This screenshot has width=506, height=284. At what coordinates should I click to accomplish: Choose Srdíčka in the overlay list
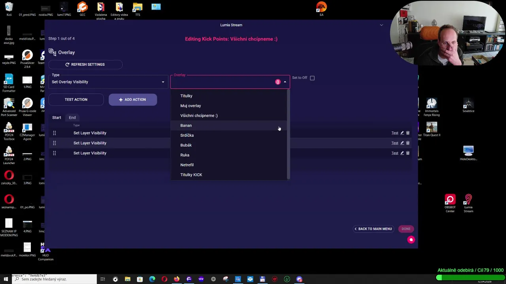click(230, 135)
